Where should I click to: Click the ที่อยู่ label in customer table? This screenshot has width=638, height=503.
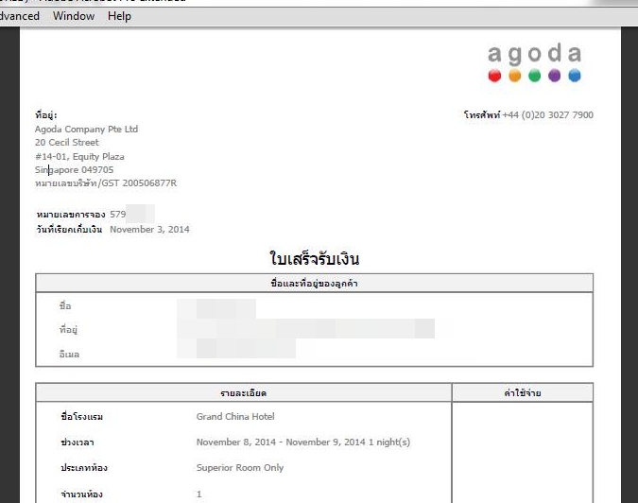(68, 329)
